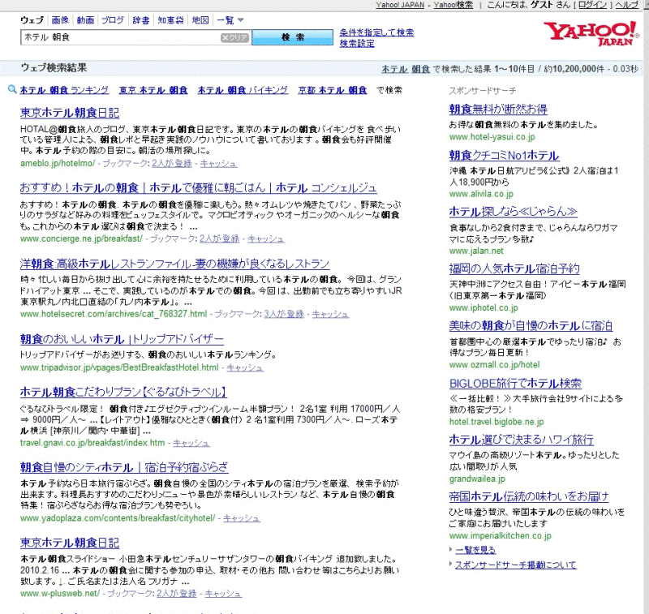Clear the search box with クリア button
Image resolution: width=649 pixels, height=614 pixels.
point(234,38)
